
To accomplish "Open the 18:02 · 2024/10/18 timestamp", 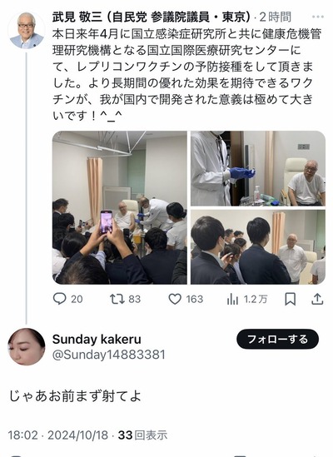I will click(x=58, y=435).
